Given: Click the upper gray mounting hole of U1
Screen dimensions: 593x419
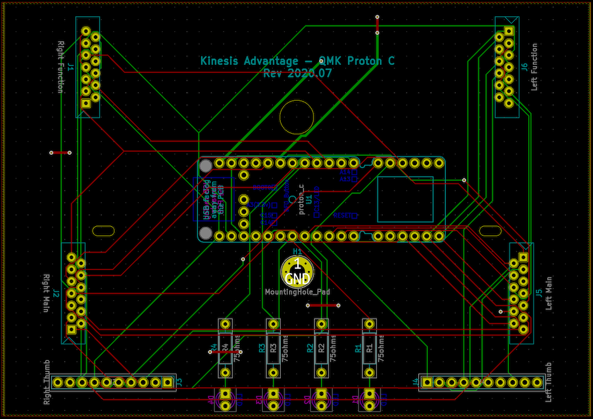Looking at the screenshot, I should pyautogui.click(x=206, y=166).
